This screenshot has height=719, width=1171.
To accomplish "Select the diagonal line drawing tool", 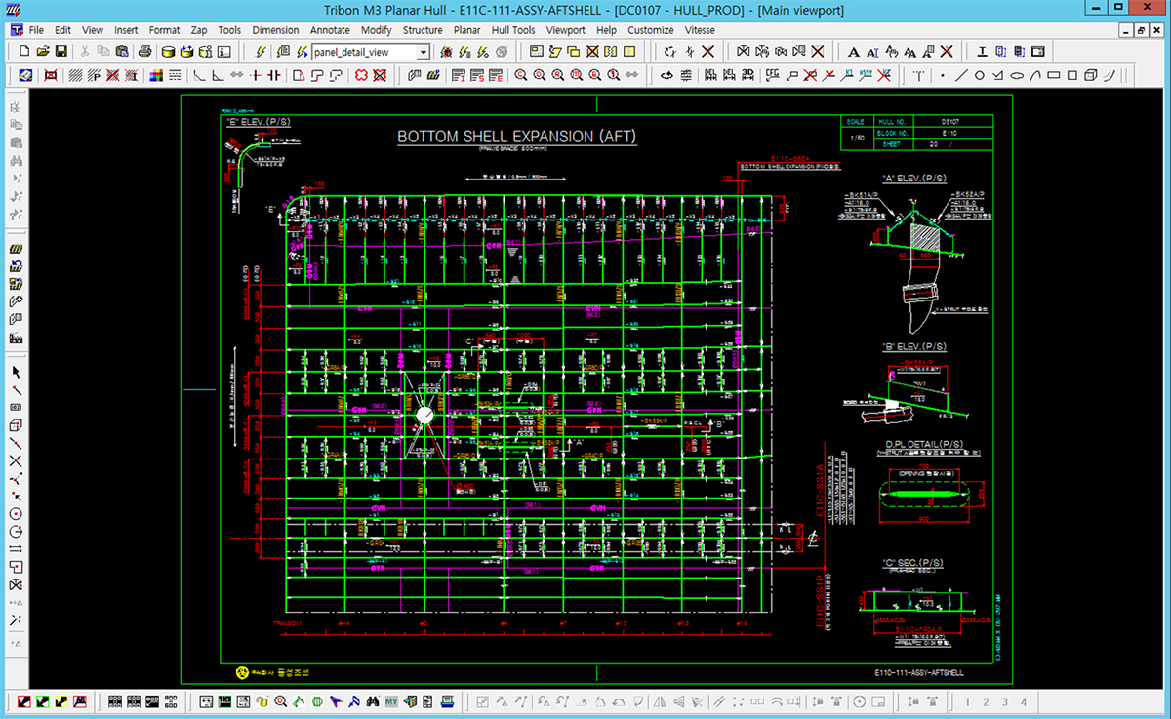I will click(x=961, y=75).
